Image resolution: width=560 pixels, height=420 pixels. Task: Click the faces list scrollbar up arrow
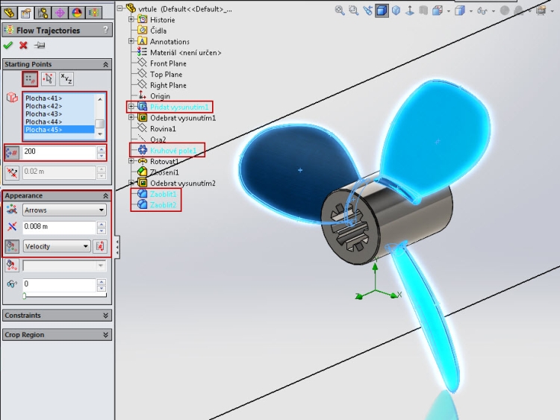[x=100, y=98]
